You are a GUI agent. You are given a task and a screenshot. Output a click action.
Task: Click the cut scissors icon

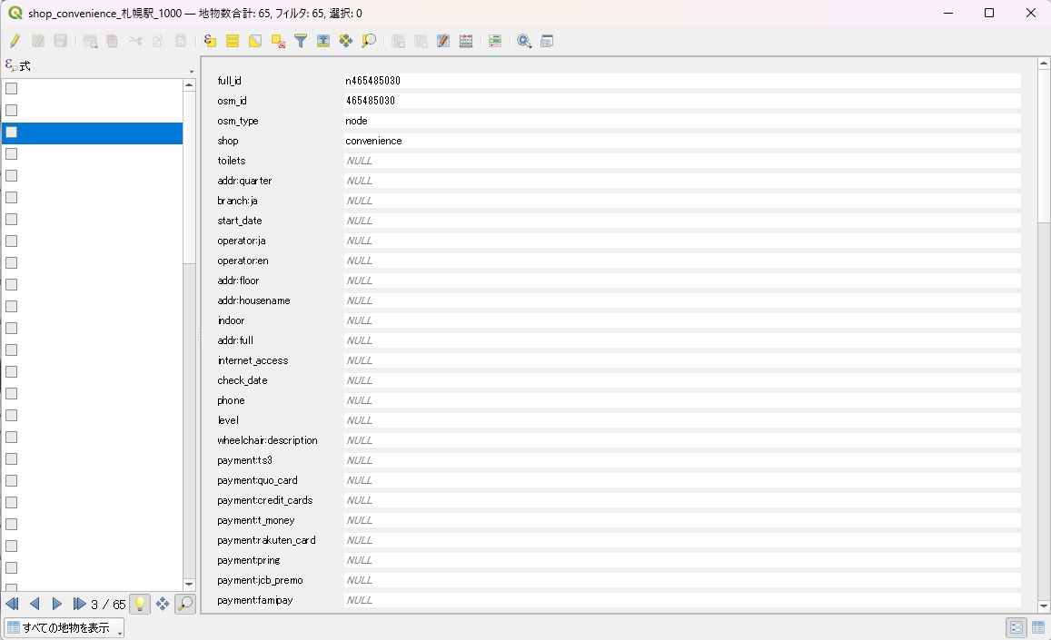click(135, 42)
